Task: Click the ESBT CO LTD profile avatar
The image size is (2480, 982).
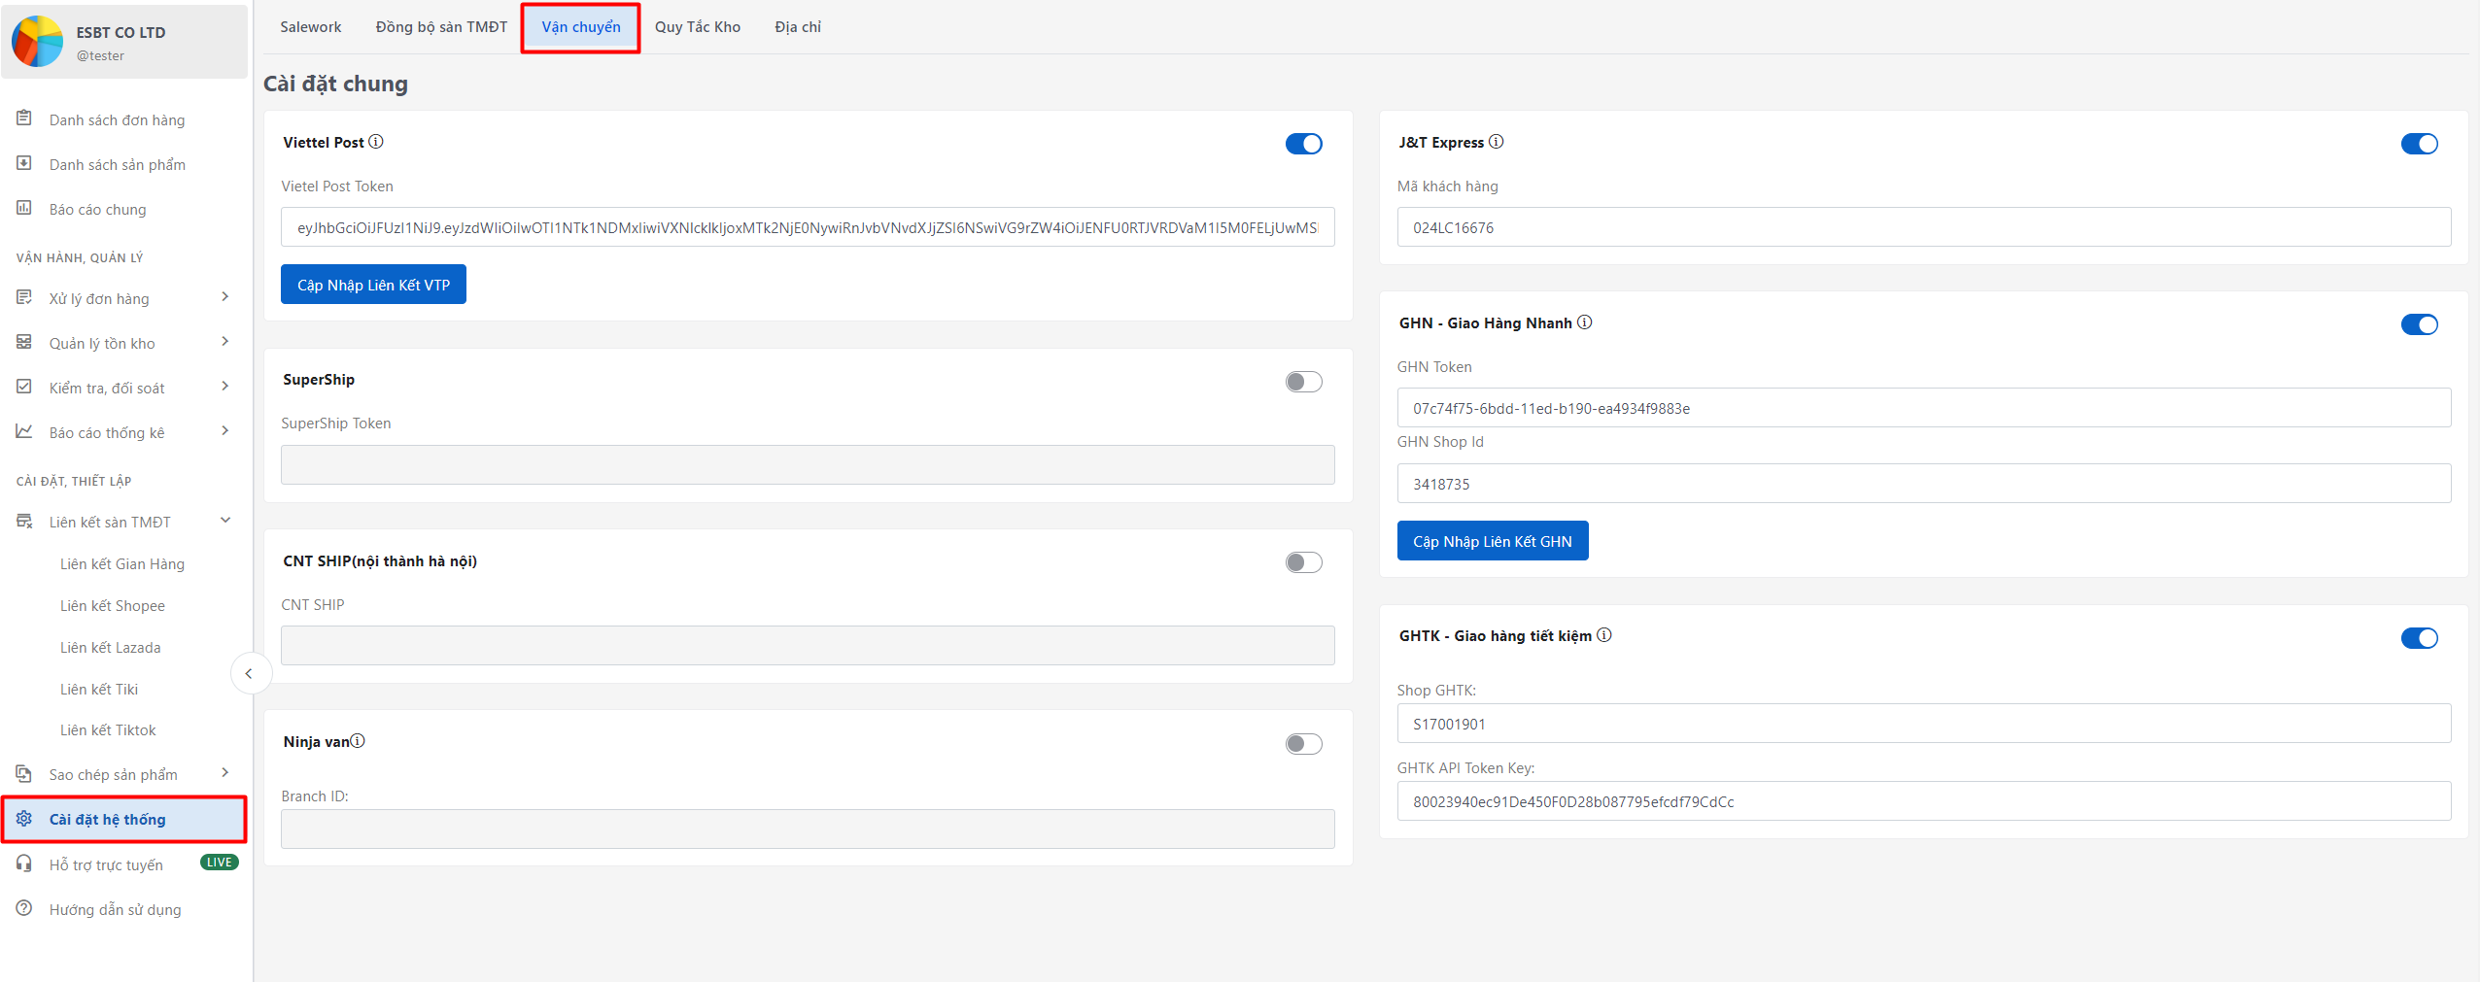Action: [x=37, y=41]
